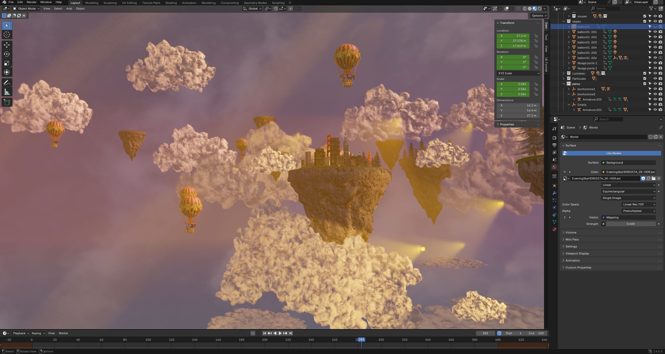Activate the Add Cube tool
This screenshot has width=665, height=354.
coord(7,102)
